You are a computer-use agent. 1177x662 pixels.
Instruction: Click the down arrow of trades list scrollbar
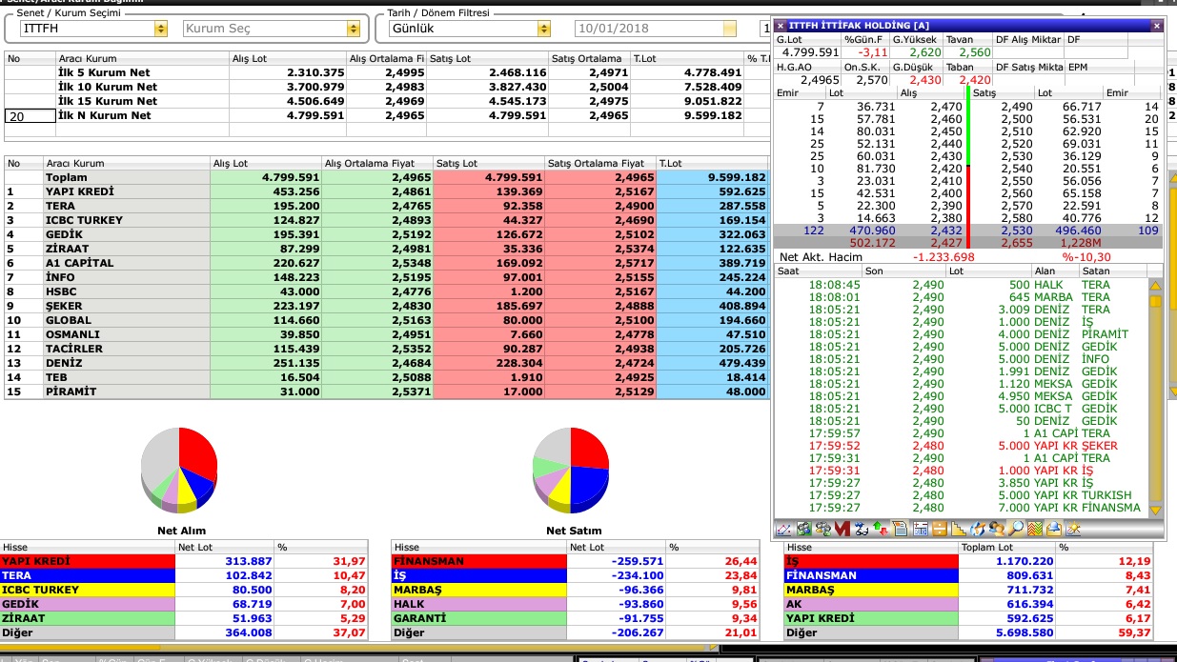pos(1156,510)
